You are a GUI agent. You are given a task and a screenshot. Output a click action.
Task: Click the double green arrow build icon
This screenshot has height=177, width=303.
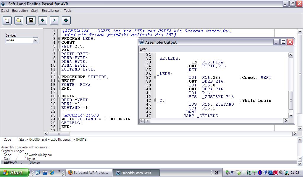66,20
